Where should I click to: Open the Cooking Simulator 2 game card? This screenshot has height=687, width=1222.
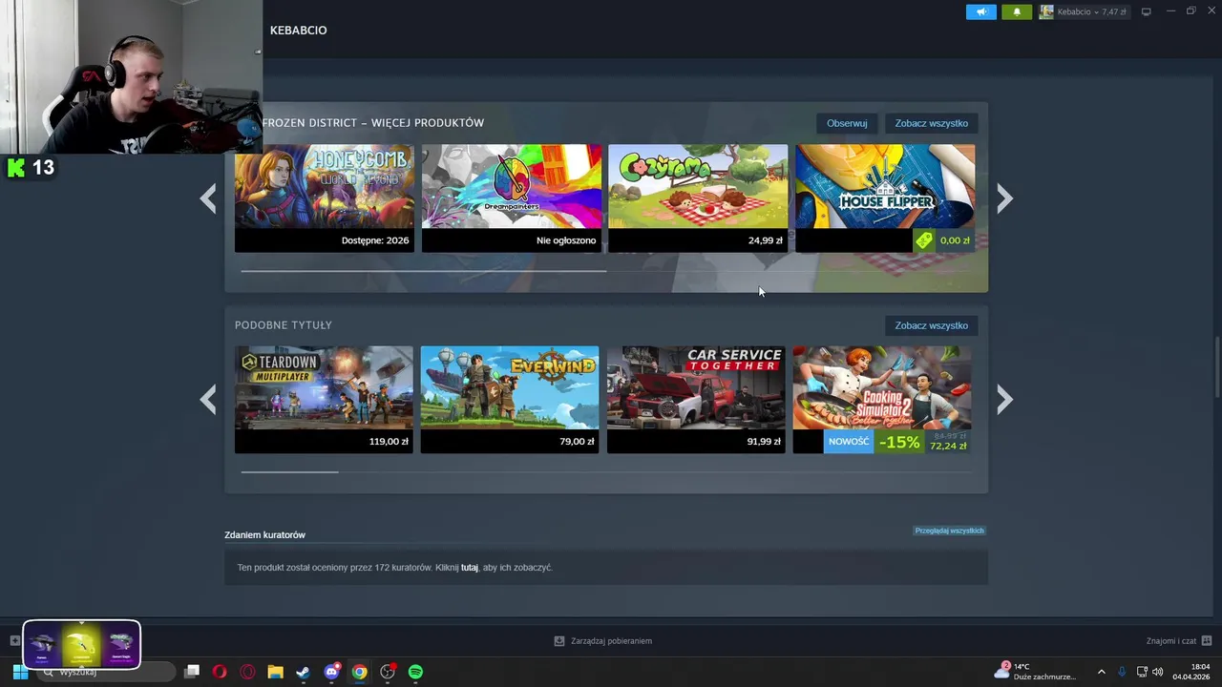[x=882, y=399]
